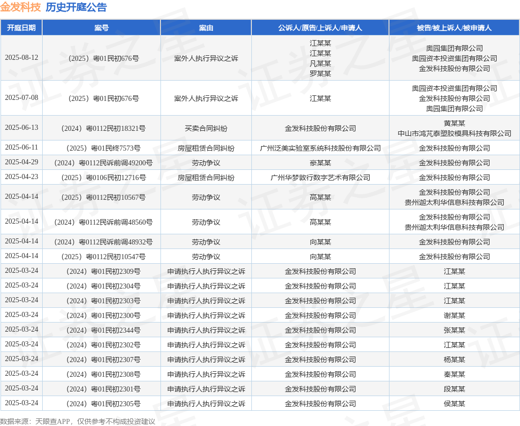Click the date 2025-06-13
This screenshot has width=520, height=426.
21,127
